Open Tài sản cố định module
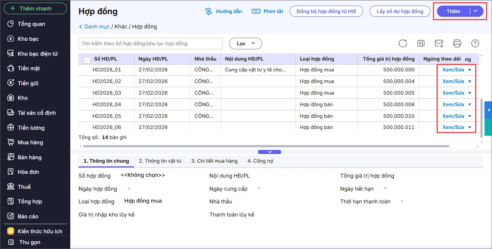This screenshot has width=492, height=249. coord(37,113)
